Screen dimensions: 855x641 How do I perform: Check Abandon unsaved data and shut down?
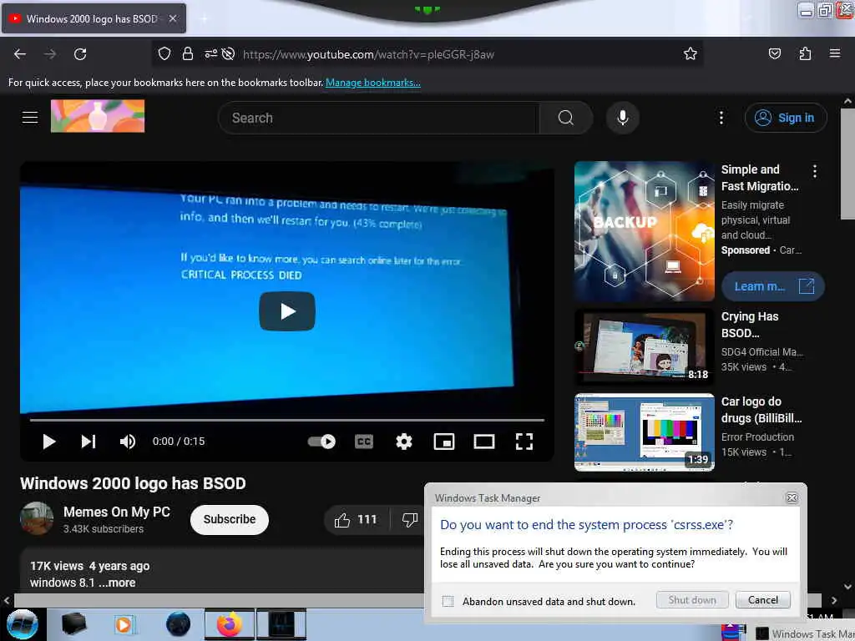[448, 601]
